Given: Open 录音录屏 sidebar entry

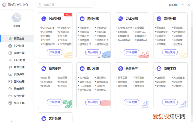Looking at the screenshot, I should click(17, 89).
